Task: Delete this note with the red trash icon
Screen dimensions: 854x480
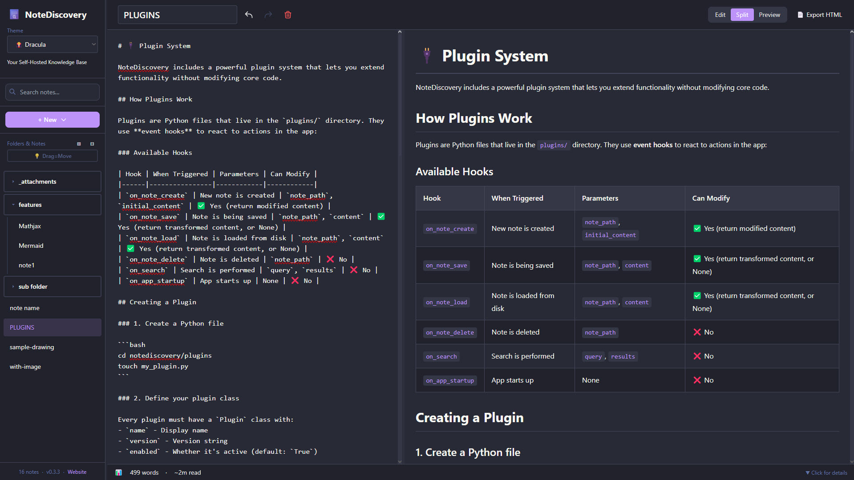Action: (x=288, y=15)
